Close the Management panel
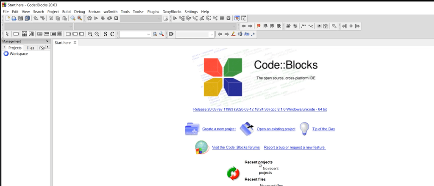 [47, 41]
